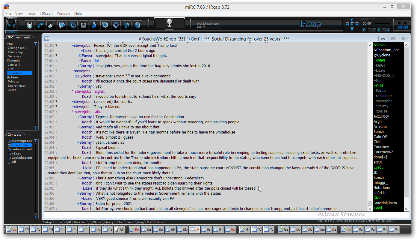This screenshot has width=417, height=240.
Task: Click down arrow in Contacts panel
Action: point(35,216)
